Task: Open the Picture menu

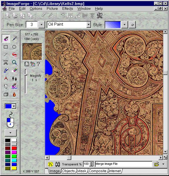Action: pos(52,9)
